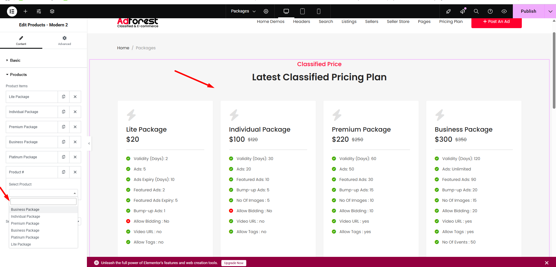Open the Help question mark icon

coord(490,11)
